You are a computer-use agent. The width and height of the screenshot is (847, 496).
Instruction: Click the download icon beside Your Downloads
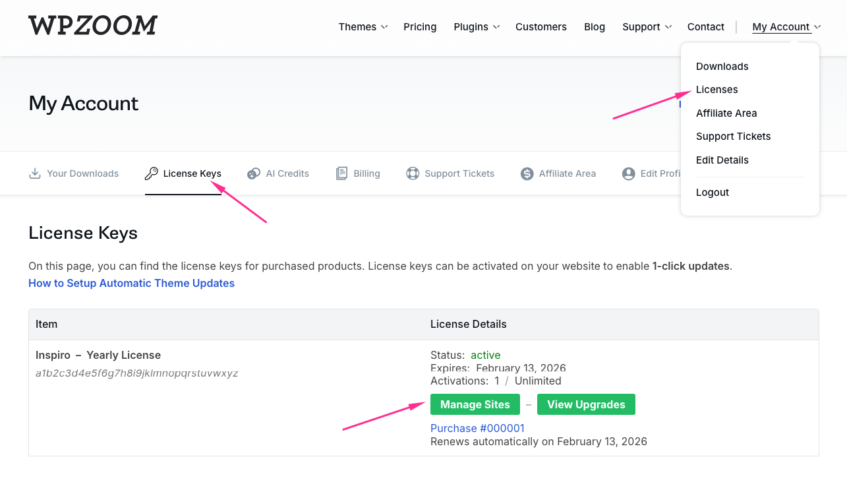(x=35, y=173)
